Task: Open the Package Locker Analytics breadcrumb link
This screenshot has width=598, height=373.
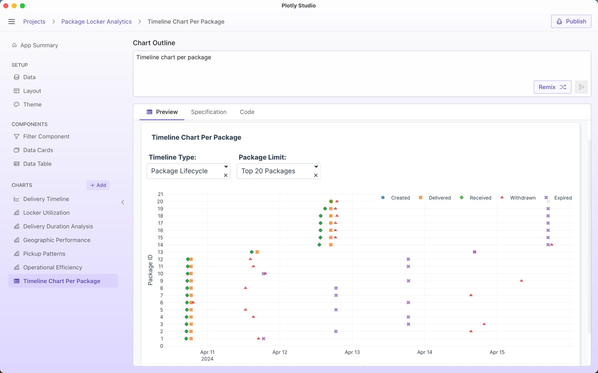Action: 96,21
